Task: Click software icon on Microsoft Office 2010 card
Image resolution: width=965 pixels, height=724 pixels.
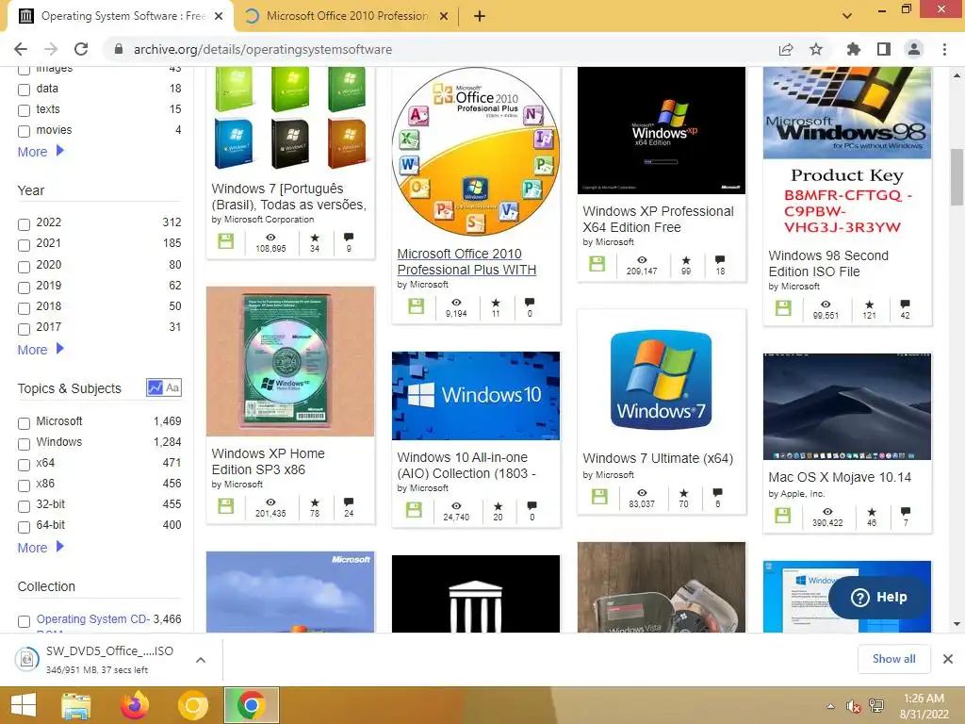Action: [416, 306]
